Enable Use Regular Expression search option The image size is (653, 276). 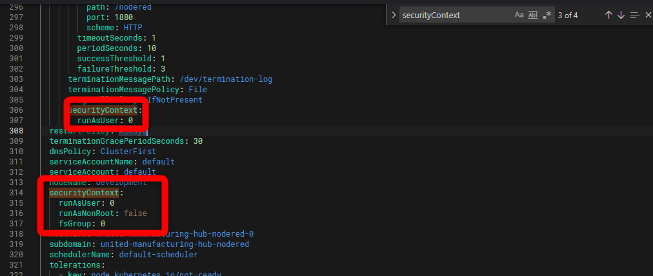tap(547, 15)
